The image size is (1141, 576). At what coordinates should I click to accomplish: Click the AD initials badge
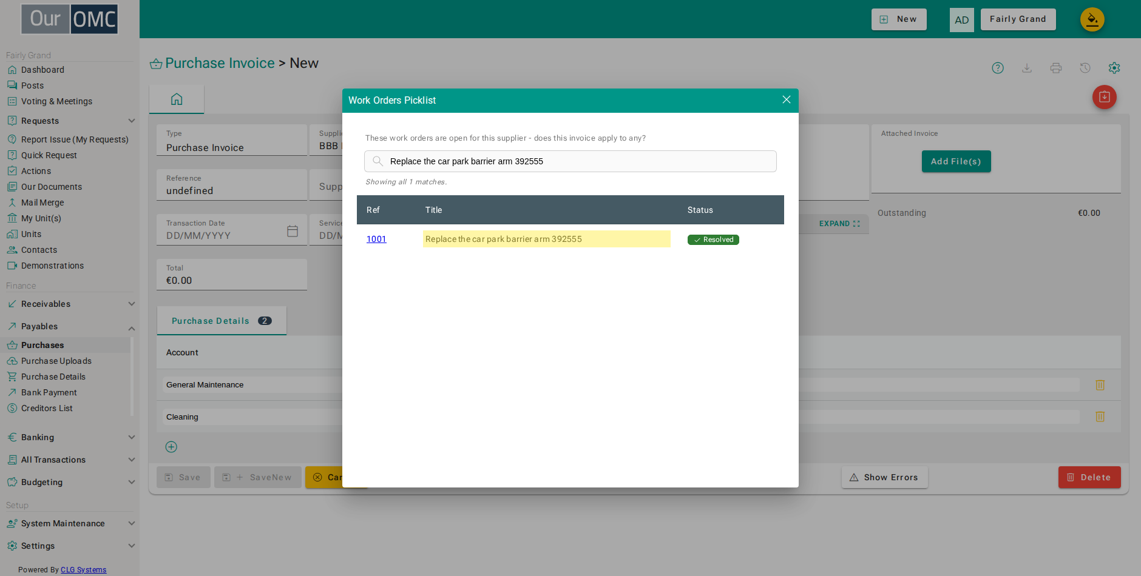pos(962,20)
